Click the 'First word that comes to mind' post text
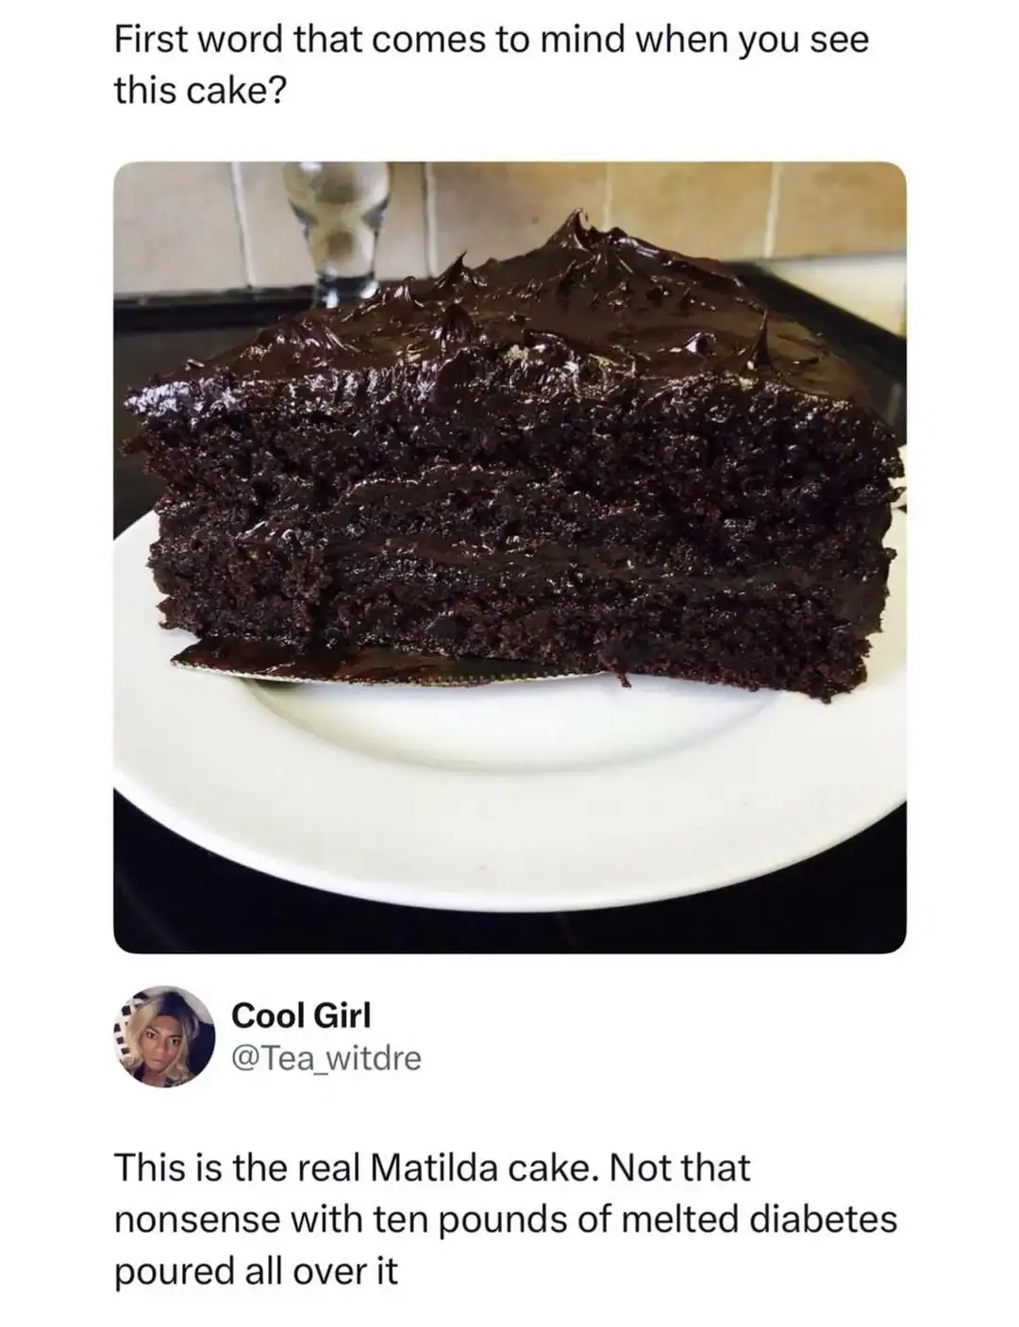The image size is (1019, 1327). point(491,65)
